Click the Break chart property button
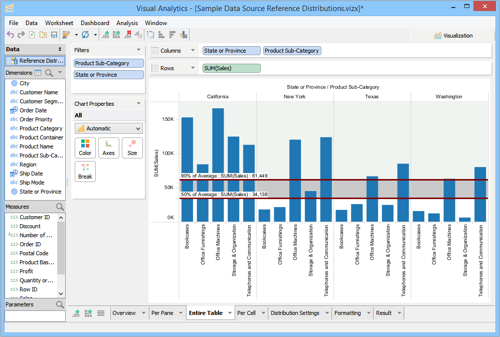Screen dimensions: 500x337 coord(85,171)
